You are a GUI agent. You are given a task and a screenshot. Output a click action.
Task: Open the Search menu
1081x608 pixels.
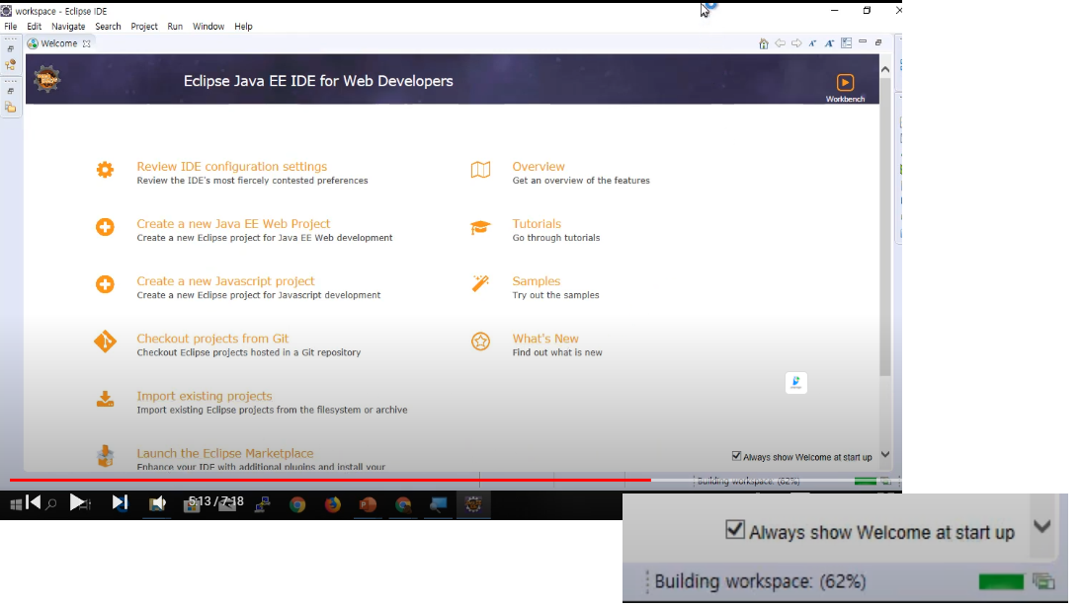point(109,27)
